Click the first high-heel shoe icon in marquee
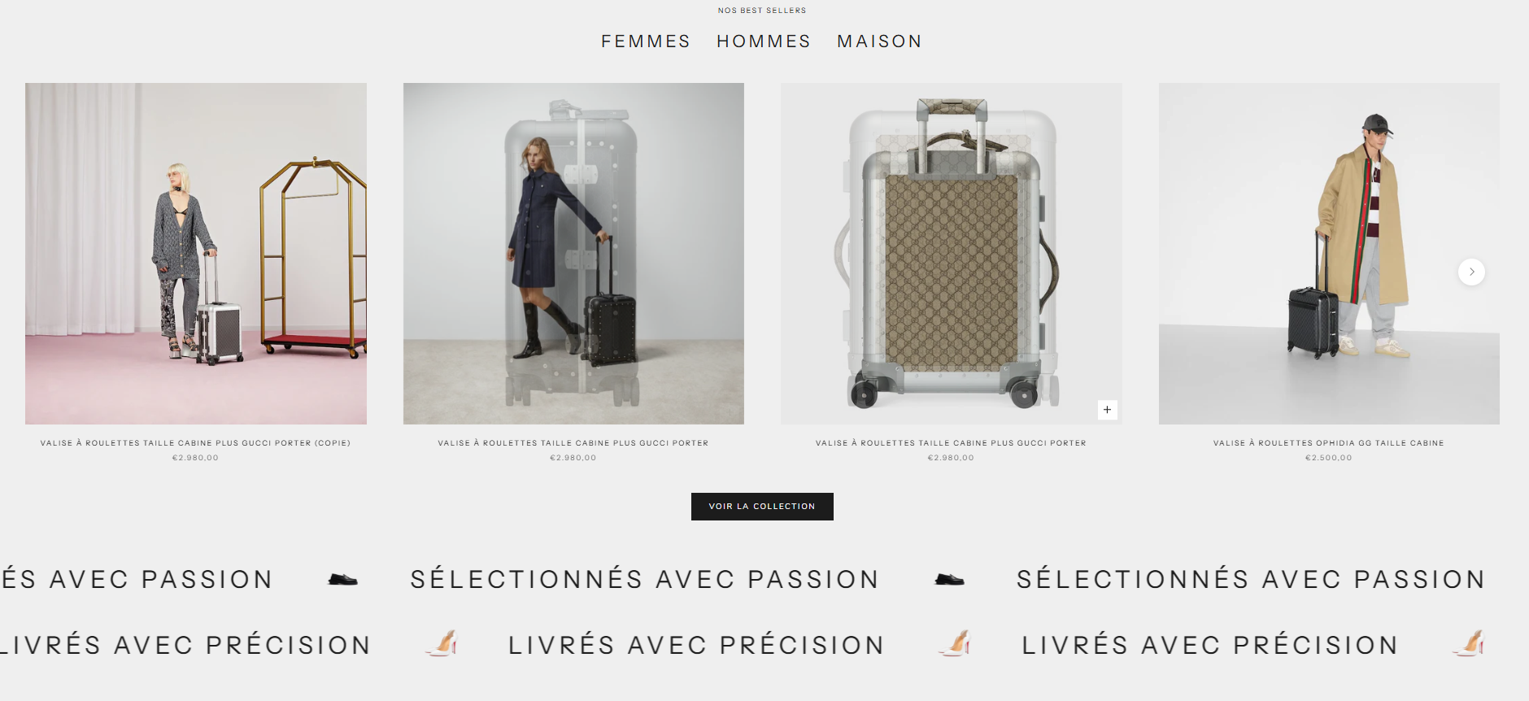The height and width of the screenshot is (701, 1529). tap(442, 643)
